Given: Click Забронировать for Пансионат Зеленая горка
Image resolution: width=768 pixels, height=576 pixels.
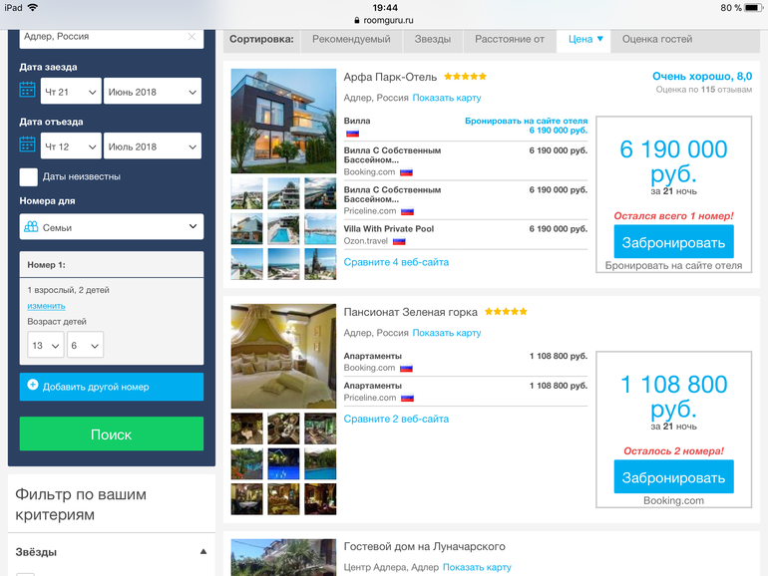Looking at the screenshot, I should tap(673, 477).
